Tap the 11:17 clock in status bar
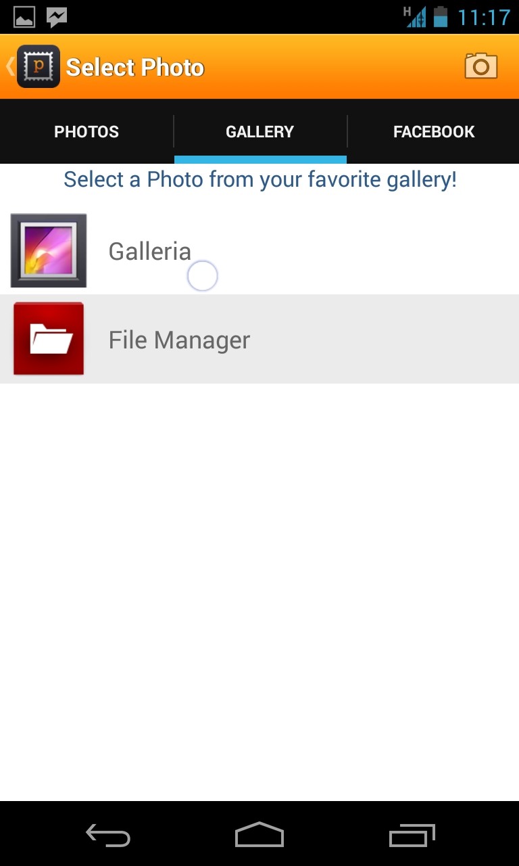 (x=484, y=17)
